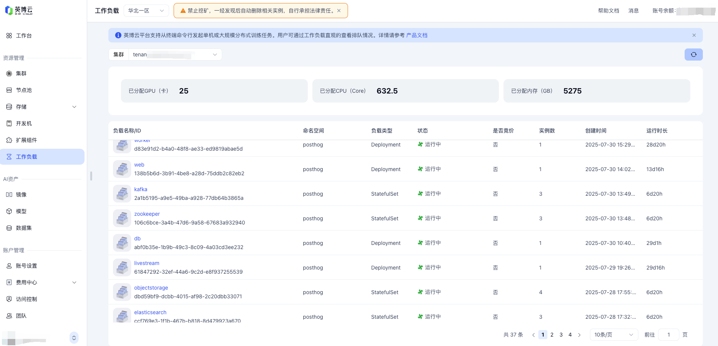718x346 pixels.
Task: Open 存储 storage icon in sidebar
Action: coord(9,107)
